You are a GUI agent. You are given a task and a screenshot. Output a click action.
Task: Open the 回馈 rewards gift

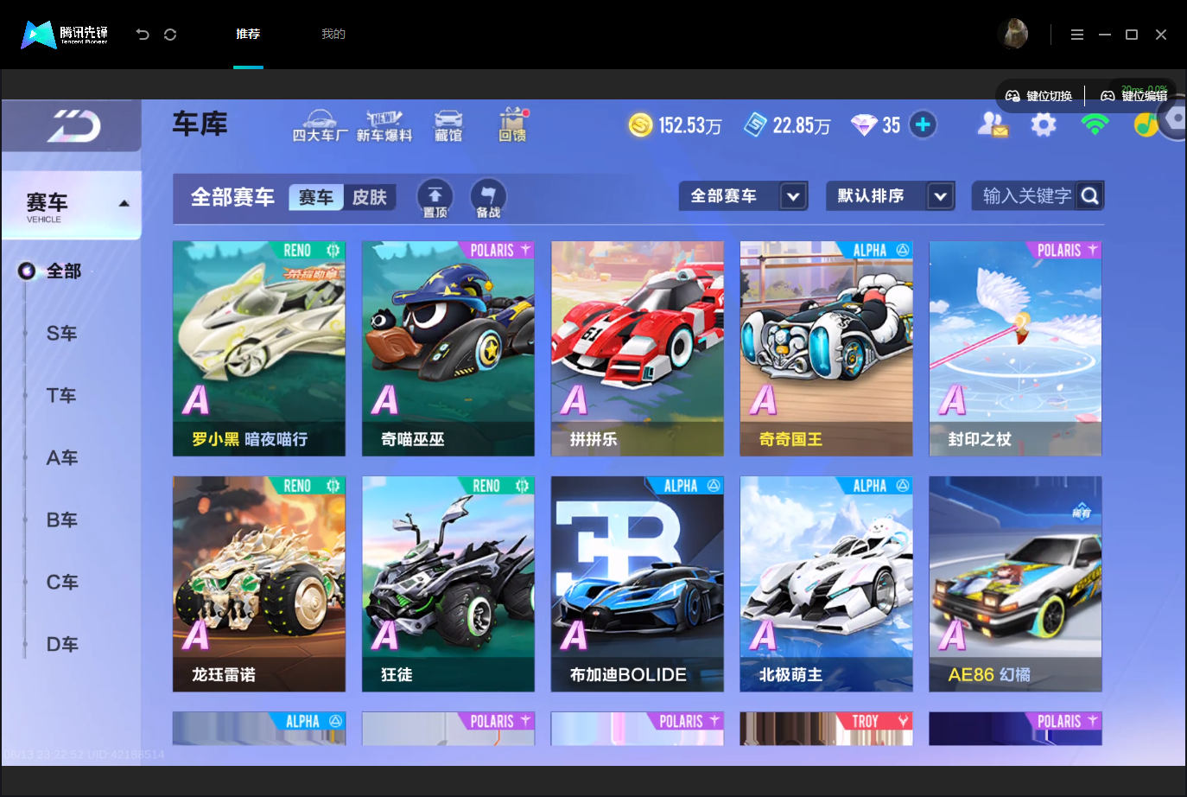click(513, 125)
